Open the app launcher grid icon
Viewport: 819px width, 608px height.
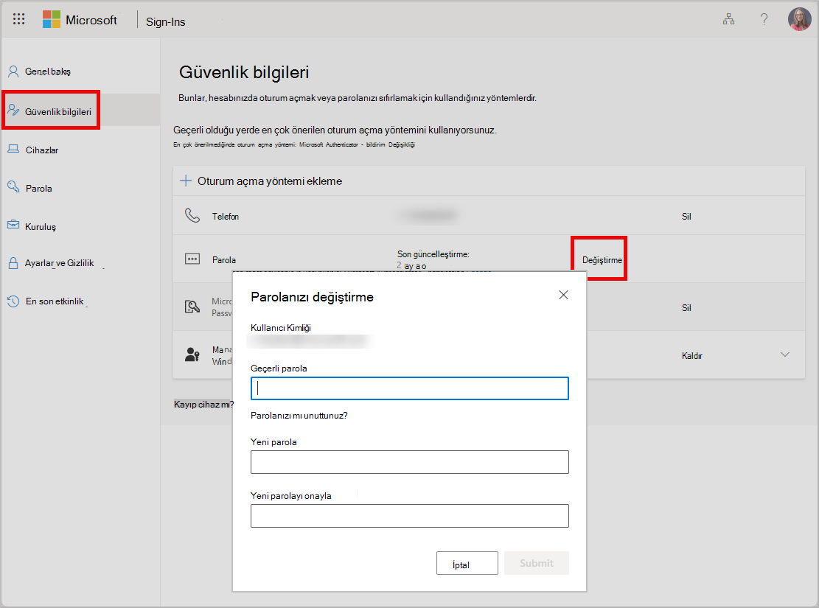coord(19,19)
